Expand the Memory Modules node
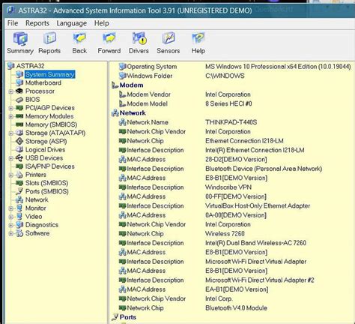 click(x=10, y=116)
